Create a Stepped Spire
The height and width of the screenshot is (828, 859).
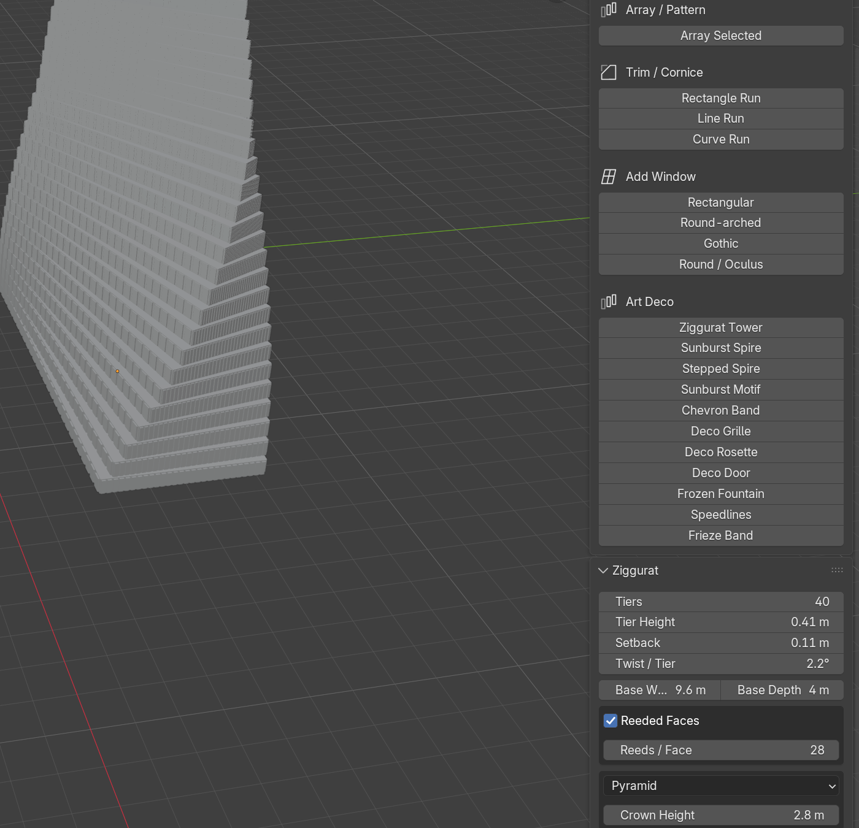coord(721,369)
